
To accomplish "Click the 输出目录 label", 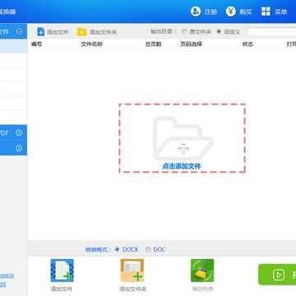I will (164, 31).
